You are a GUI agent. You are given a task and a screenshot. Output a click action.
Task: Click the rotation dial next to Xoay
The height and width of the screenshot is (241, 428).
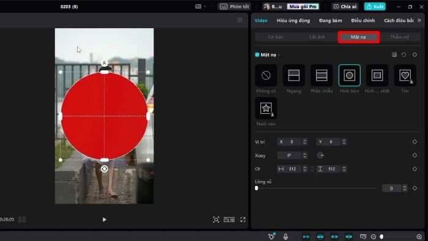point(320,155)
